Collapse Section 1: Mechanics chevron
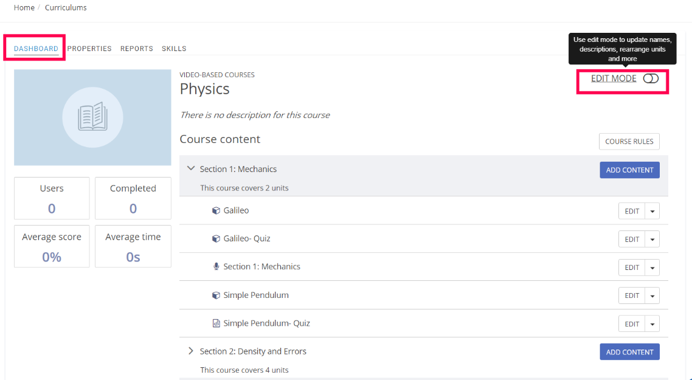Image resolution: width=692 pixels, height=380 pixels. (191, 168)
